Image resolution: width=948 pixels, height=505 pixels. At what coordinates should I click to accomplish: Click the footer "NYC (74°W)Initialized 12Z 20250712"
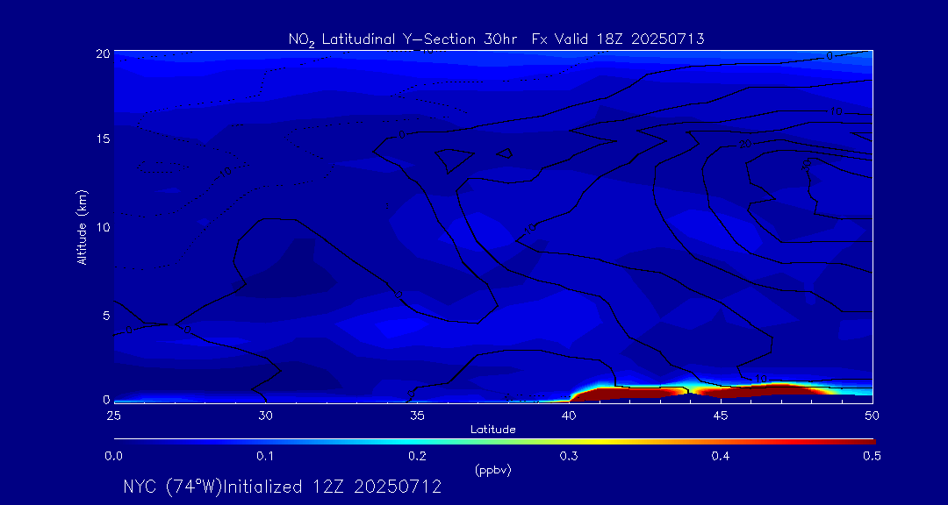point(283,487)
